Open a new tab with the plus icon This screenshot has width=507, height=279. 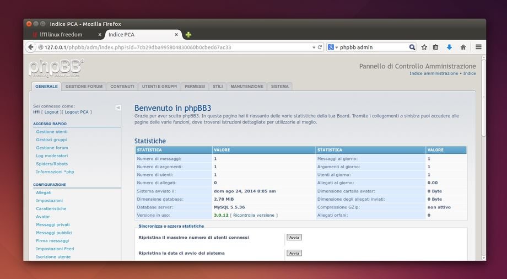point(188,35)
